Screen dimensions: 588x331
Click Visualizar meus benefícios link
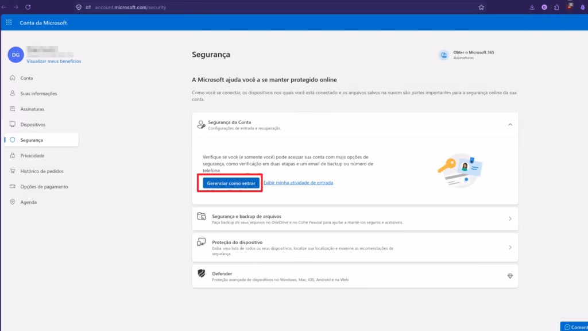click(53, 61)
